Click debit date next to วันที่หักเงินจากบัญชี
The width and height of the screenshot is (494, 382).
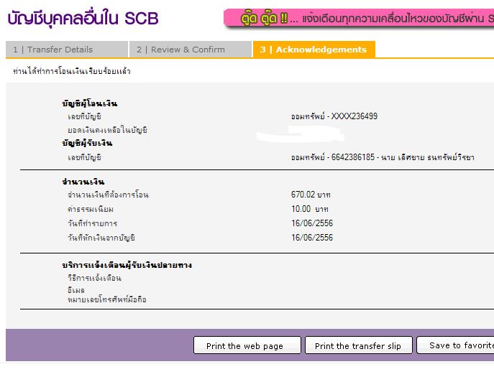click(312, 238)
